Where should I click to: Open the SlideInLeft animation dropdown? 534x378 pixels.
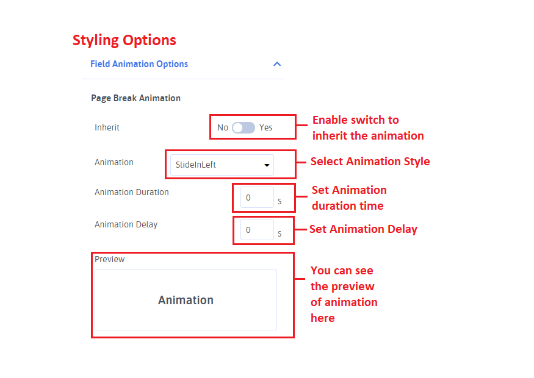tap(222, 165)
